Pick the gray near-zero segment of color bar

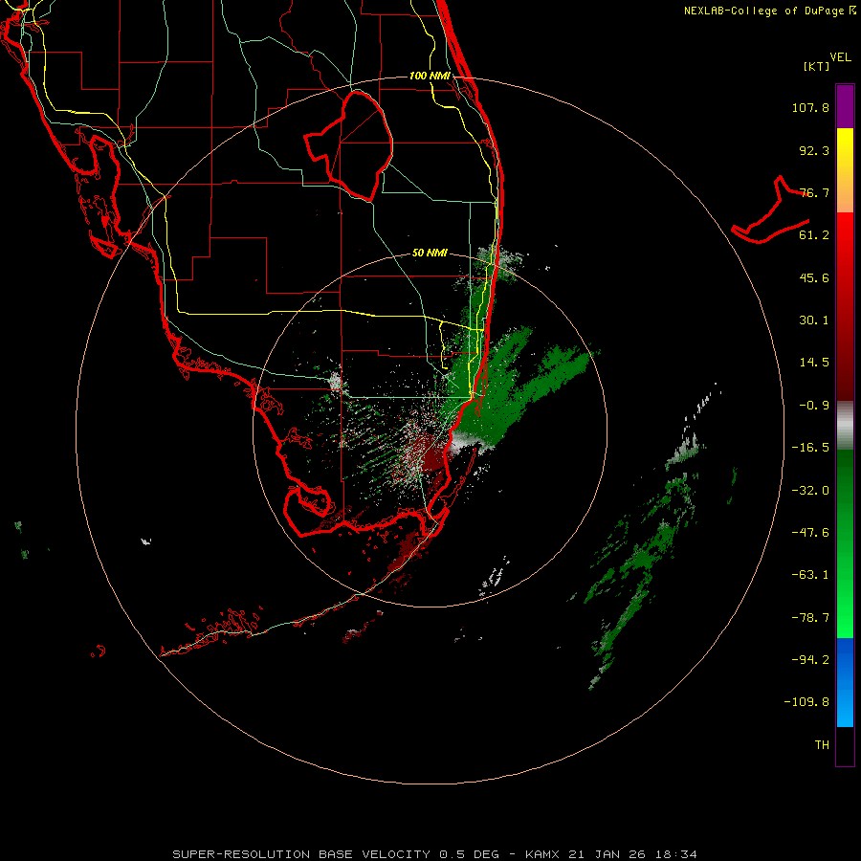pyautogui.click(x=845, y=426)
